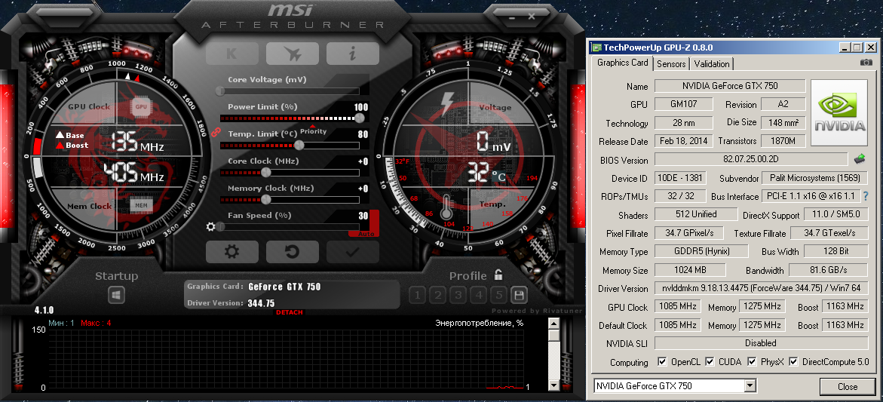Screen dimensions: 883x402
Task: Toggle Auto fan speed mode
Action: pos(365,234)
